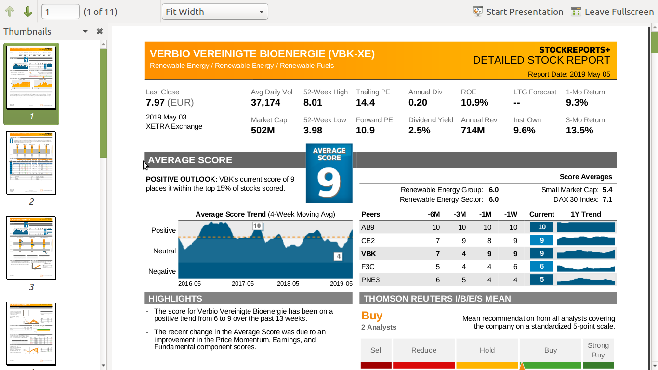The height and width of the screenshot is (370, 658).
Task: Click the Avg Daily Vol value 37,174
Action: [265, 102]
